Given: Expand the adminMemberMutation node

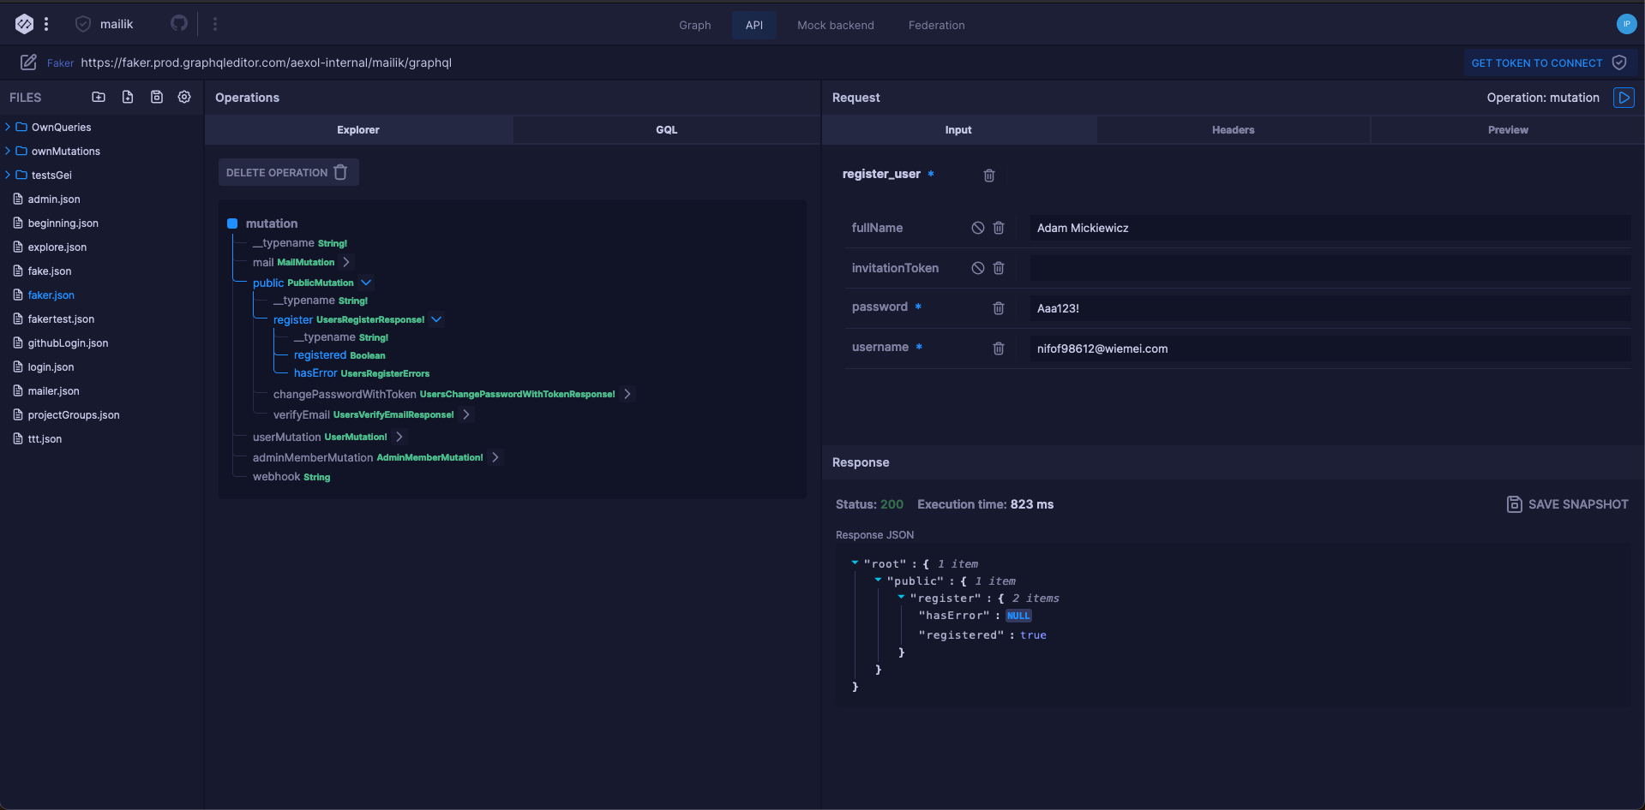Looking at the screenshot, I should click(x=495, y=457).
